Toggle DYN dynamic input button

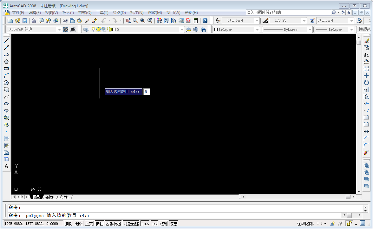[154, 224]
